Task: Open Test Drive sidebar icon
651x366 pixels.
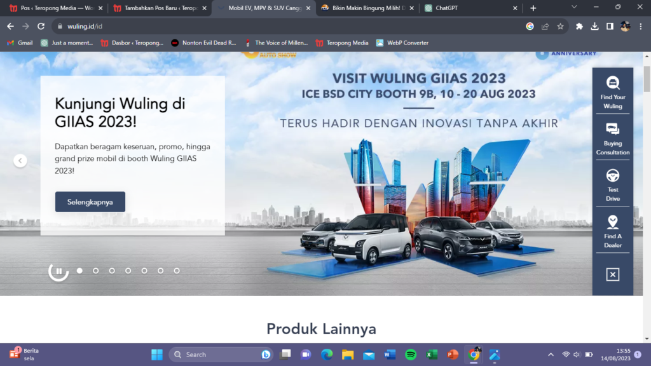Action: point(612,186)
